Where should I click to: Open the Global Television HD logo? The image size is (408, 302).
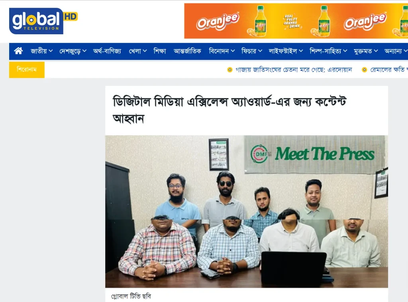(43, 21)
